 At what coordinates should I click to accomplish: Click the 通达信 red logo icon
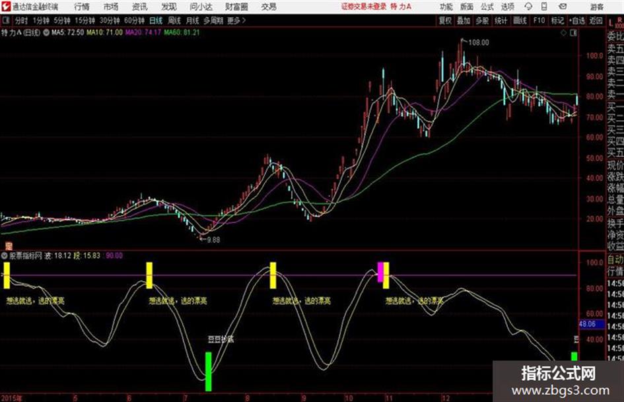(5, 7)
